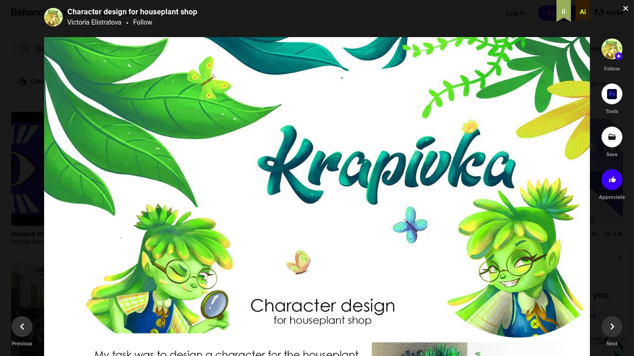Image resolution: width=634 pixels, height=356 pixels.
Task: Go to the Next project arrow
Action: click(x=612, y=327)
